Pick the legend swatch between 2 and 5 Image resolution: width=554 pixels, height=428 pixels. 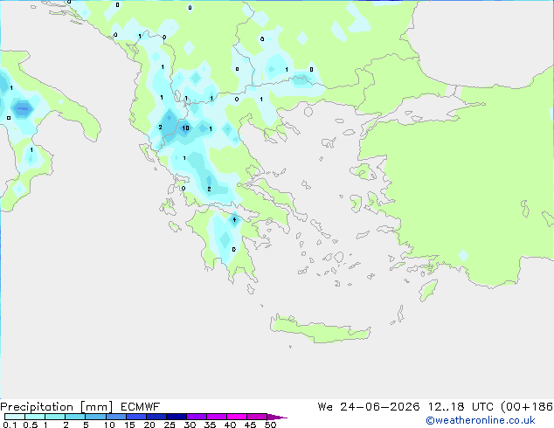pos(75,417)
